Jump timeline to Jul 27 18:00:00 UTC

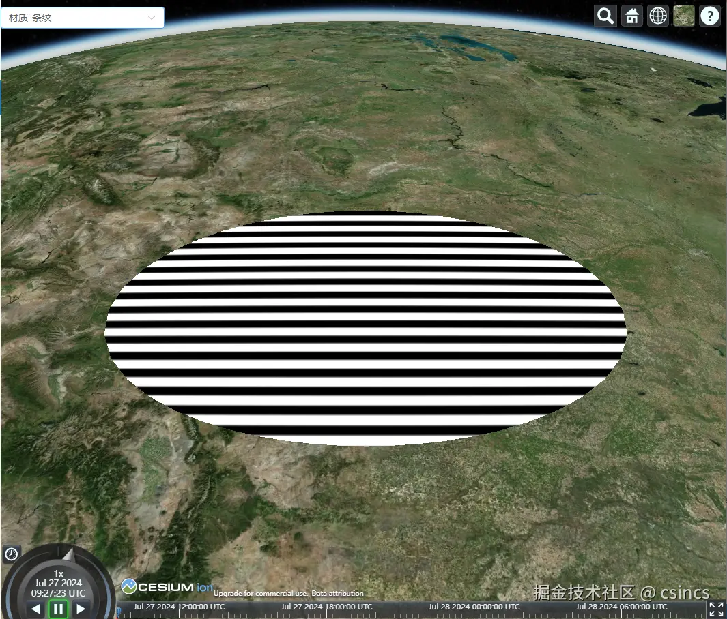pos(326,607)
